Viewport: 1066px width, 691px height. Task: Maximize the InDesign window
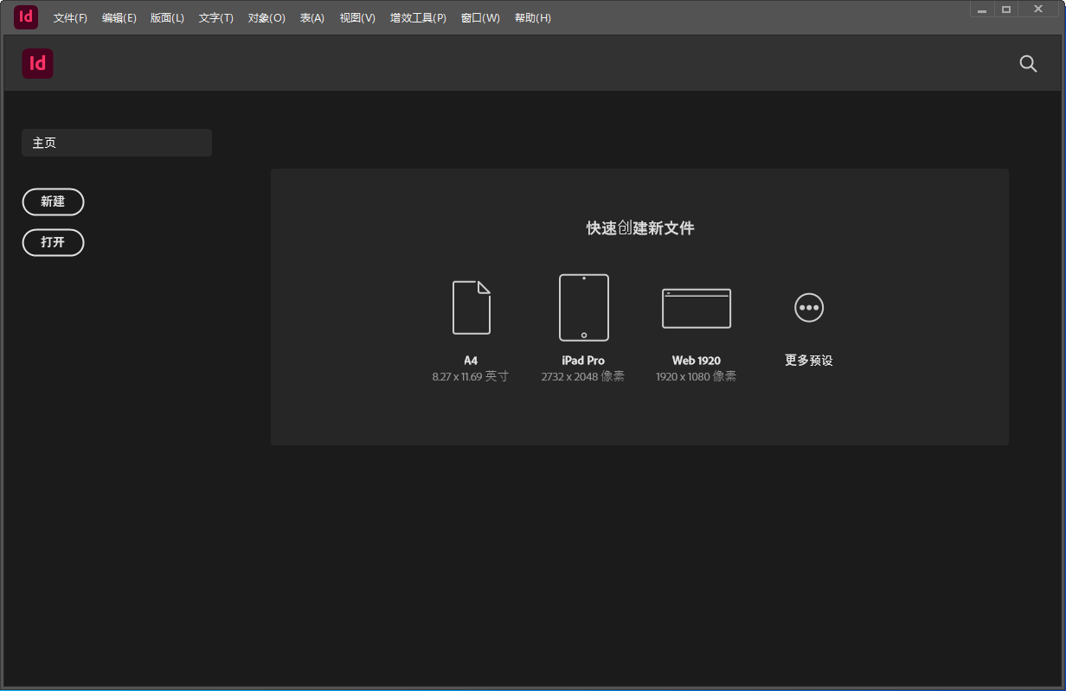pos(1006,10)
